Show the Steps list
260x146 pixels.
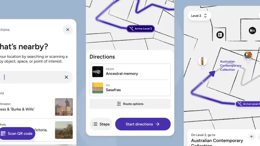(x=101, y=124)
